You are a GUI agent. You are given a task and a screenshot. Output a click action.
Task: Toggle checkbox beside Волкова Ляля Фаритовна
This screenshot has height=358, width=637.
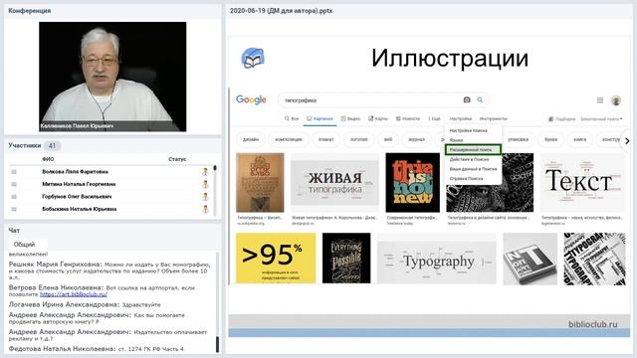tap(14, 172)
